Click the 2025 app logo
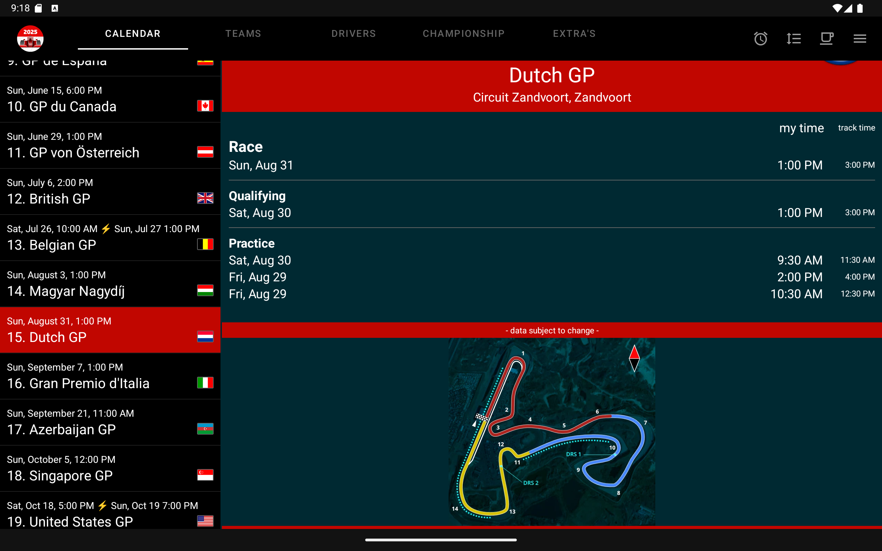Viewport: 882px width, 551px height. pyautogui.click(x=30, y=38)
